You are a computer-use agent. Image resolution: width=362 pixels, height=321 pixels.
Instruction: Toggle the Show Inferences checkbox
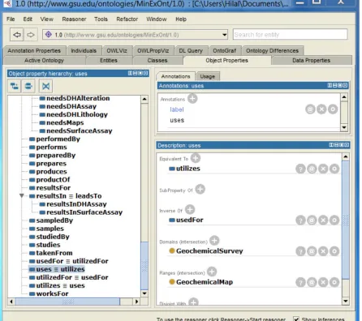[x=296, y=319]
